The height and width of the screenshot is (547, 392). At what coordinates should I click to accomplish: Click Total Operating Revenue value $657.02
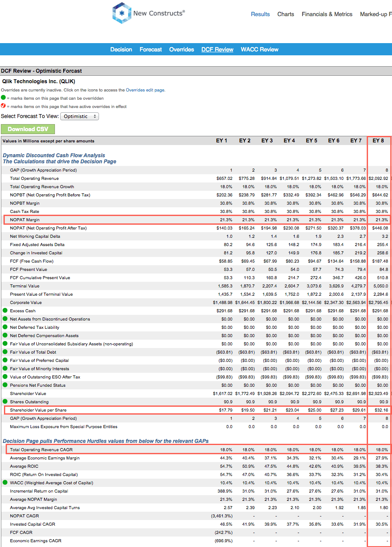point(225,178)
